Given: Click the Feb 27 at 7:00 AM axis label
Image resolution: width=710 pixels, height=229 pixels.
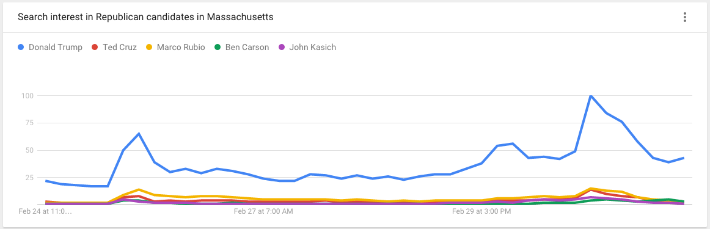Looking at the screenshot, I should 263,211.
